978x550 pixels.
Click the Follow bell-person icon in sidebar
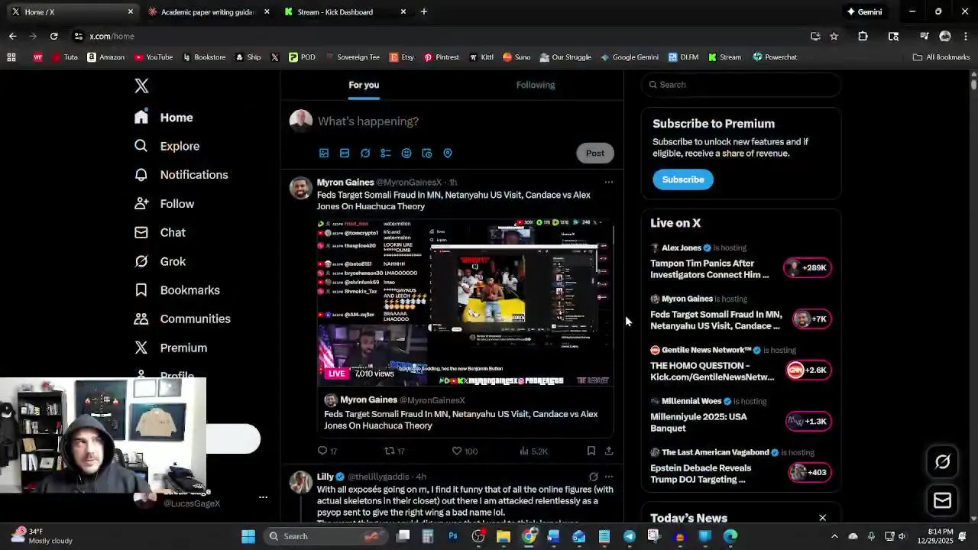pos(141,203)
